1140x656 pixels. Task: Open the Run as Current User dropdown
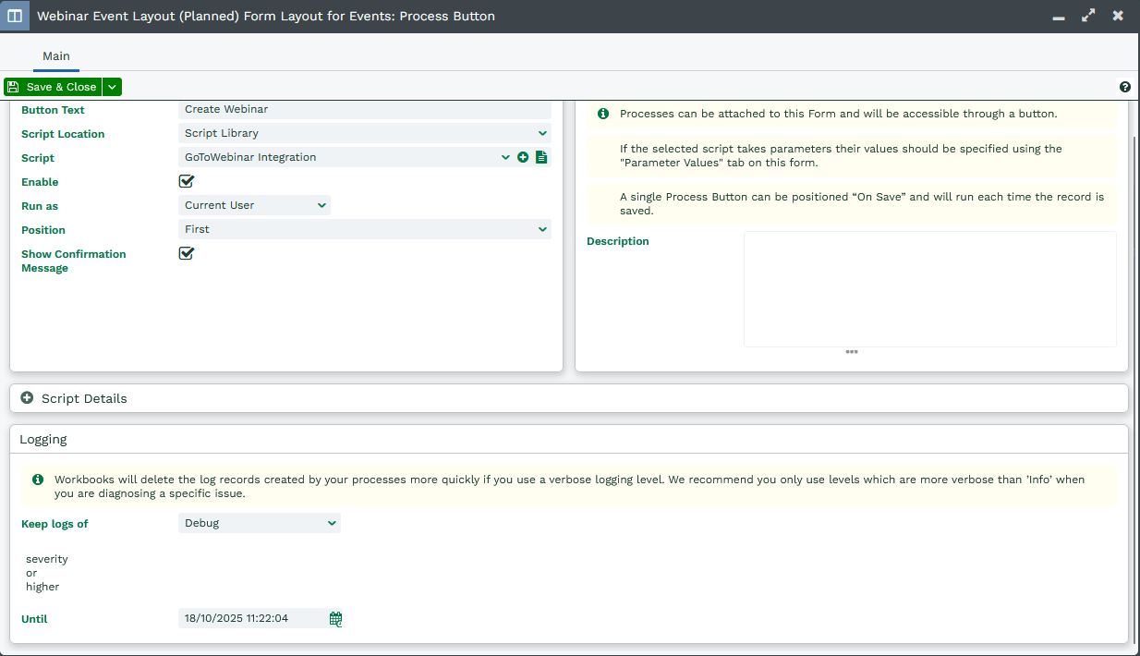click(254, 205)
